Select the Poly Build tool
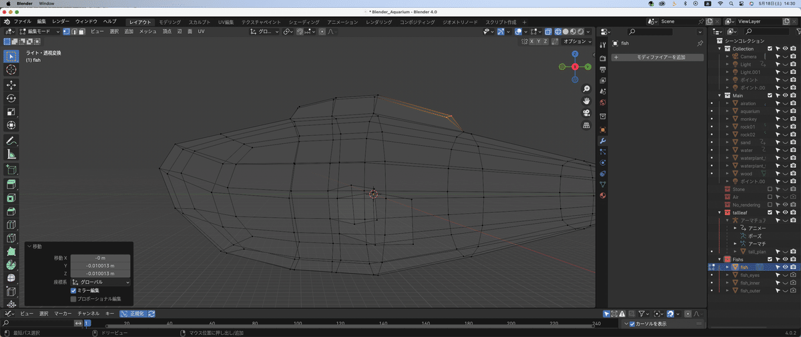Screen dimensions: 801x337 [x=11, y=252]
